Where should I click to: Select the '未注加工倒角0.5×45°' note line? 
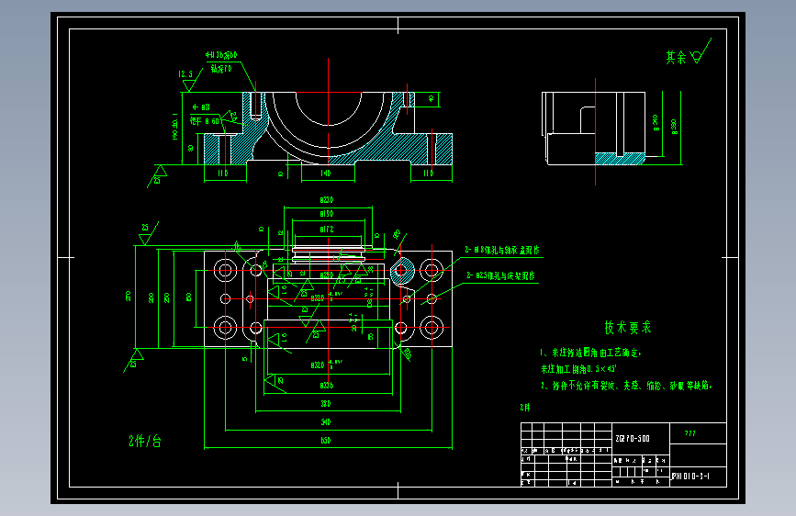click(x=578, y=369)
